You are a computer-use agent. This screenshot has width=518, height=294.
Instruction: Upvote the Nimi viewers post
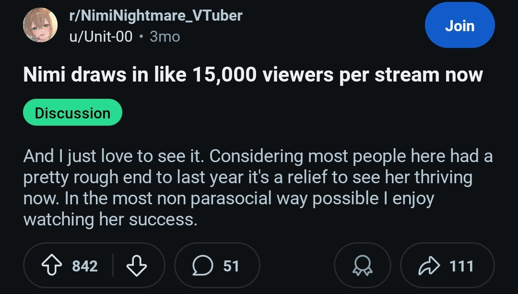point(53,266)
